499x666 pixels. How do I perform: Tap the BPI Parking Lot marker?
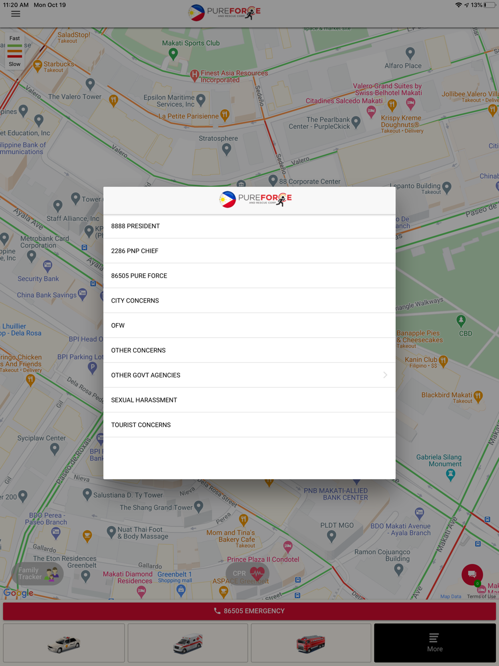(x=92, y=368)
